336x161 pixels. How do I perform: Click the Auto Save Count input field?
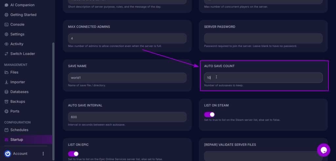263,78
